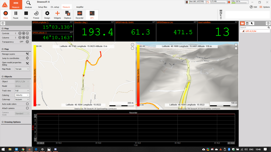Increase Columns count with plus
Image resolution: width=271 pixels, height=152 pixels.
[x=24, y=37]
